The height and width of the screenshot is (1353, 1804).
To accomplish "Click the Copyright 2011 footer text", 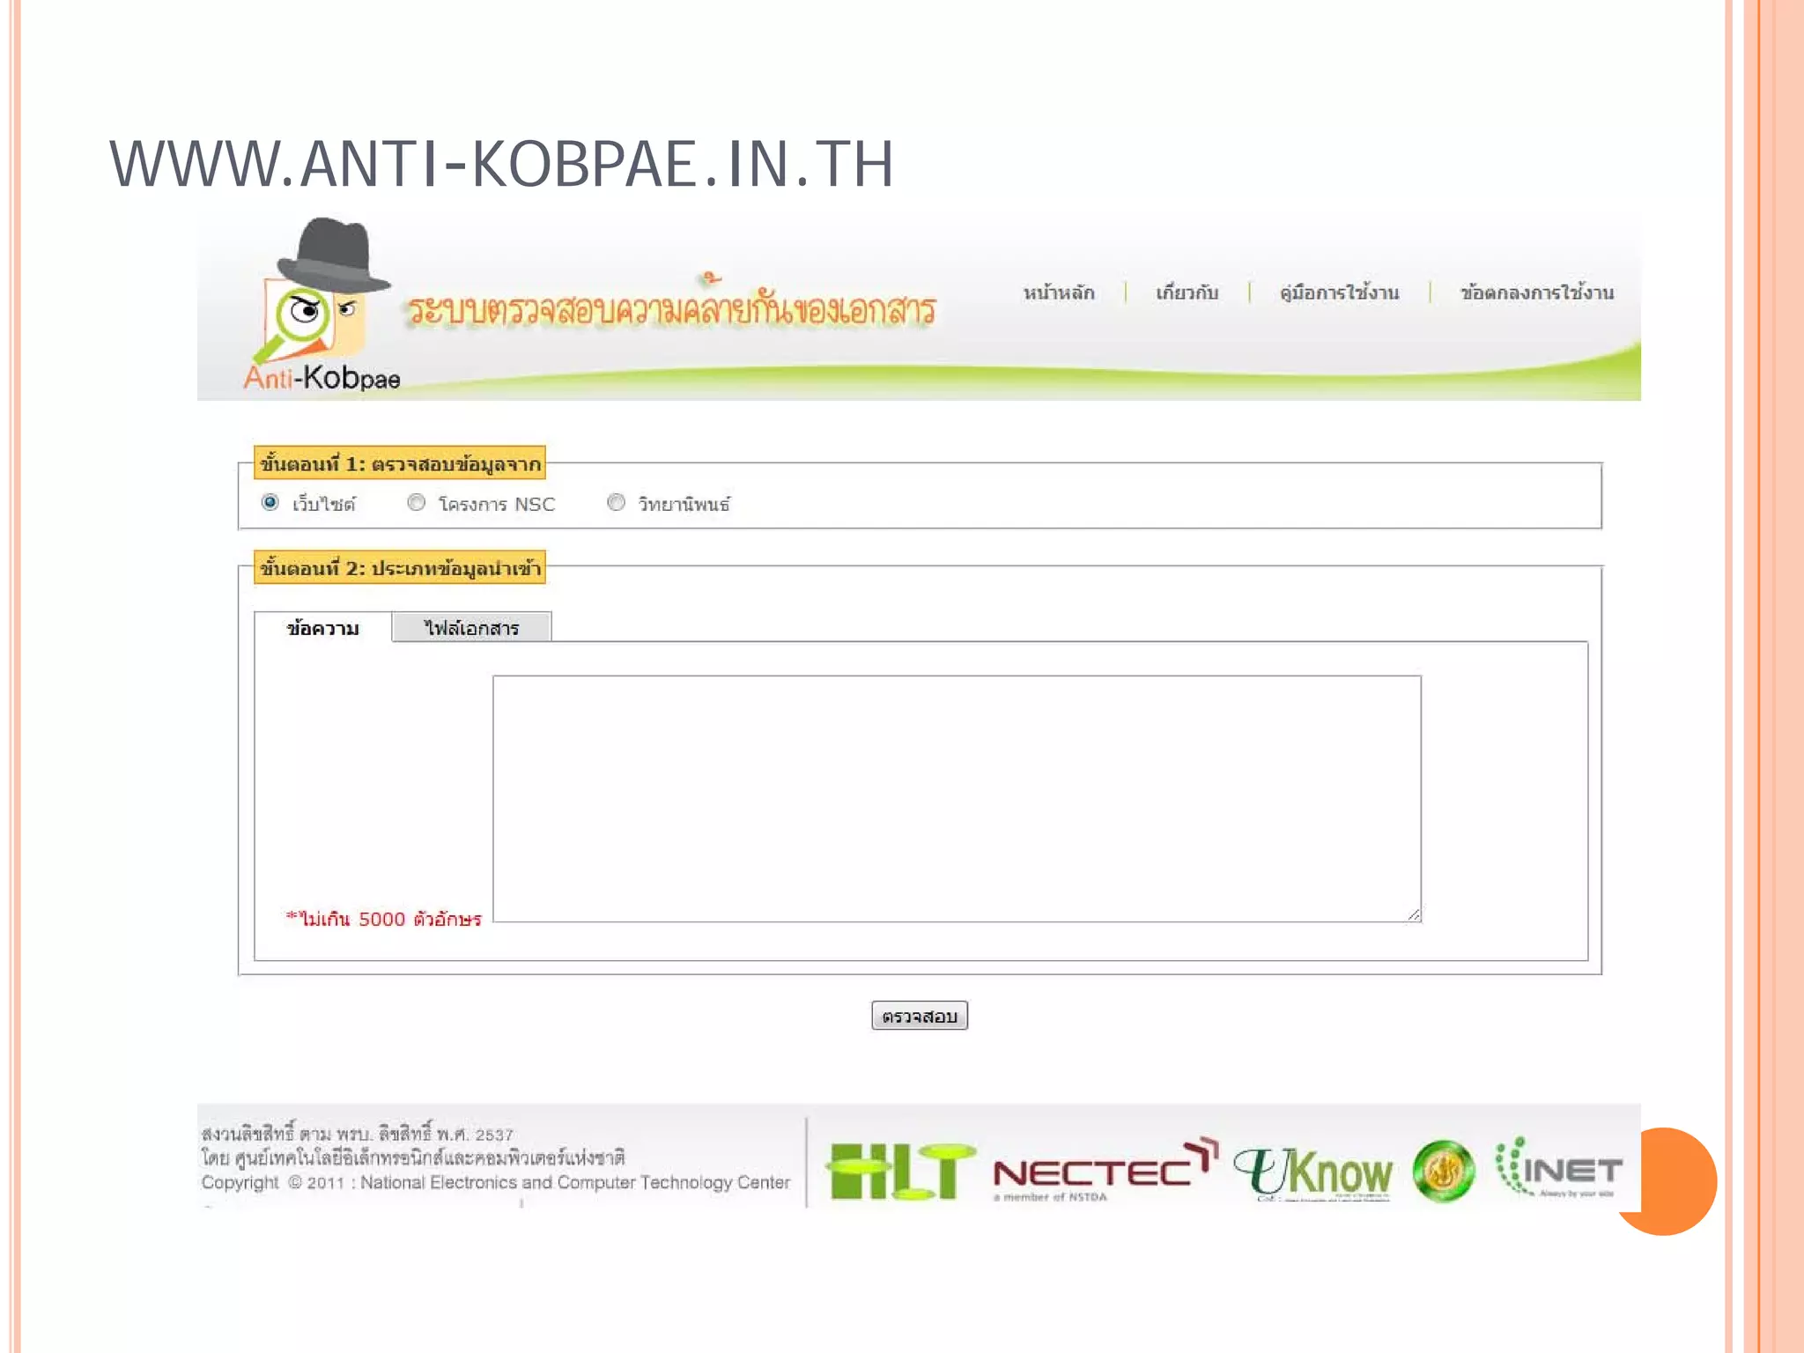I will 496,1182.
